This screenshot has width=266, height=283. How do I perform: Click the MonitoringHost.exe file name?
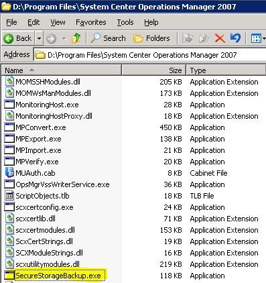(47, 105)
